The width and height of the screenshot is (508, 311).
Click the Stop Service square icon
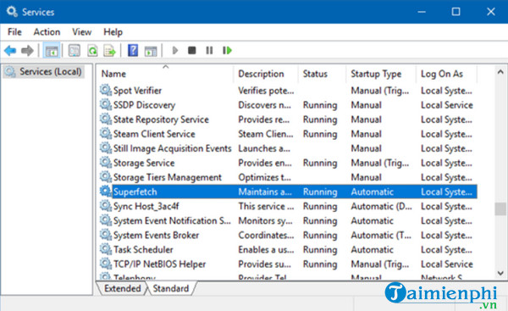point(192,51)
